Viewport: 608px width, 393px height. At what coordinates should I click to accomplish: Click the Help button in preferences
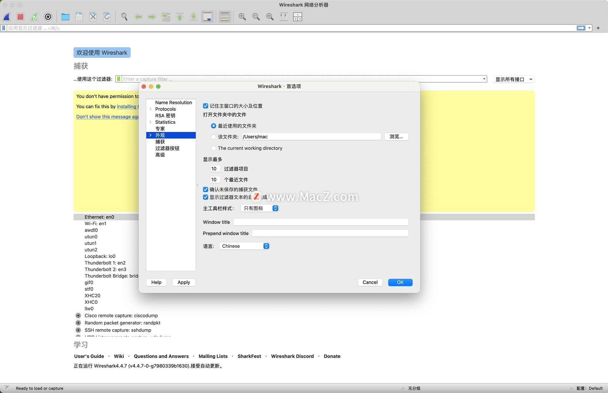click(156, 283)
